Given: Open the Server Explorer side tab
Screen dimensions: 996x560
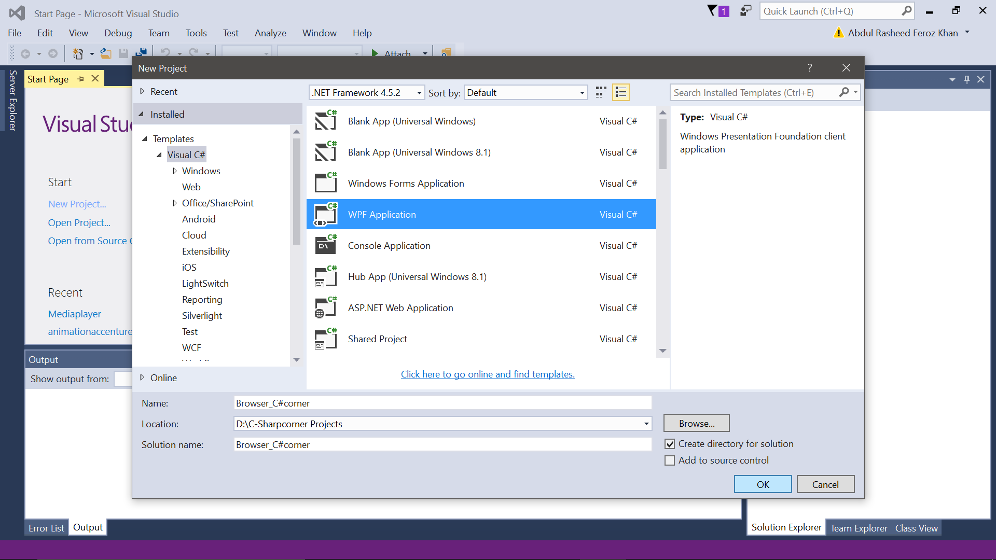Looking at the screenshot, I should click(12, 100).
